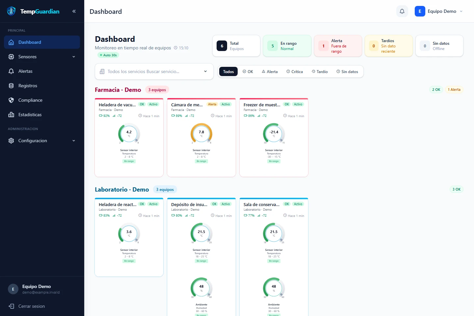Click the battery icon on Heladera de vacu... card
The width and height of the screenshot is (474, 316).
coord(101,116)
